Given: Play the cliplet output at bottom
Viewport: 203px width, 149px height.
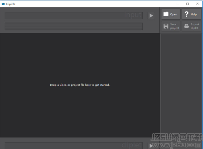Looking at the screenshot, I should point(151,146).
